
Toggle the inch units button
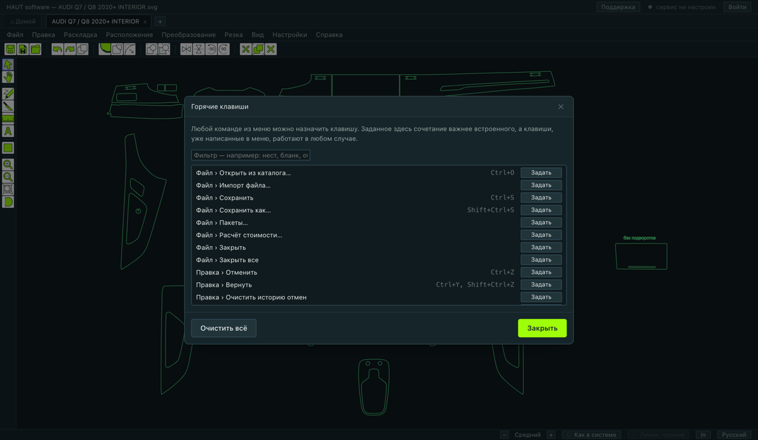tap(703, 434)
